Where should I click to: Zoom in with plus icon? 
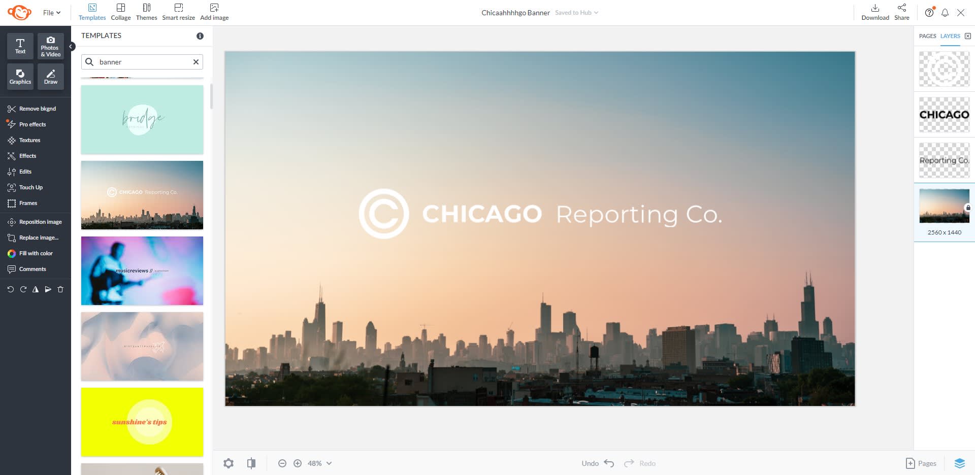pyautogui.click(x=298, y=463)
